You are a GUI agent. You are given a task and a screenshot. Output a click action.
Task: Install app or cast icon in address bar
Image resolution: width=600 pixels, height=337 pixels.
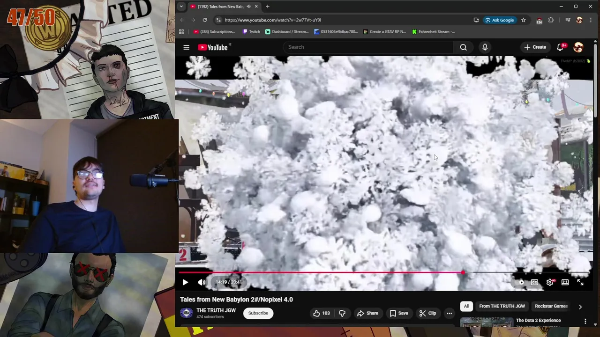click(476, 20)
